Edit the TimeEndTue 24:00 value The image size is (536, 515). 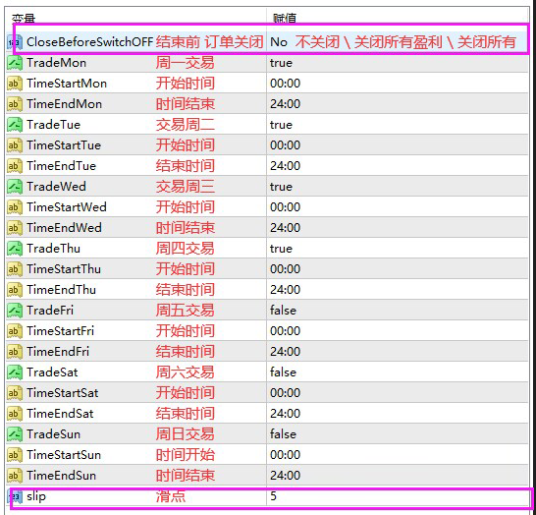285,166
